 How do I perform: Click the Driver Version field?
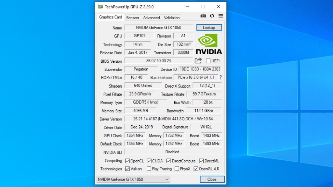[x=173, y=119]
